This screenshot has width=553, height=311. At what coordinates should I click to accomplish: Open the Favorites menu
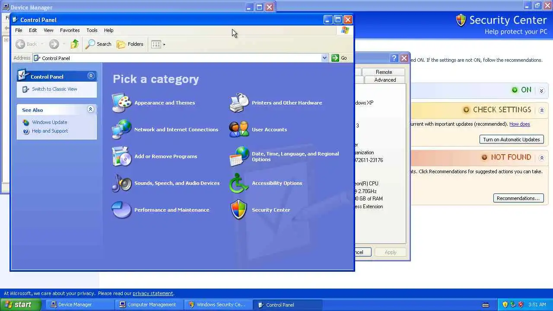tap(70, 30)
